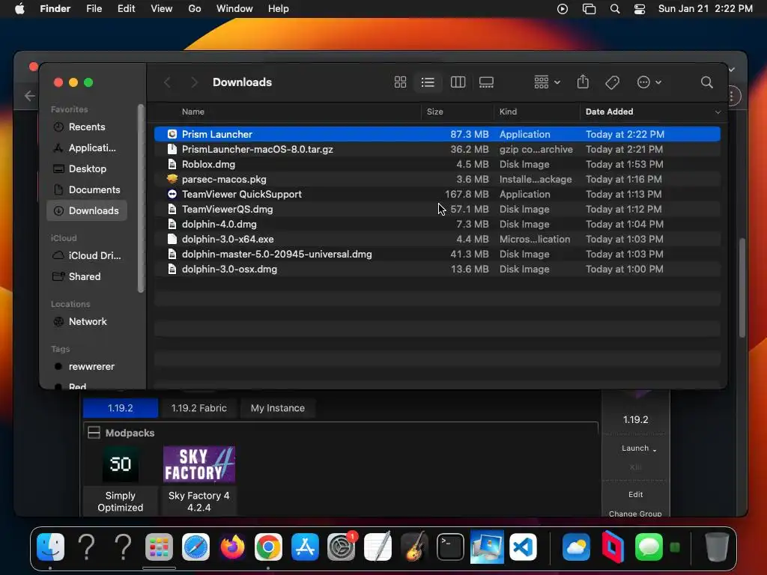Select the Simply Optimized modpack thumbnail

click(x=121, y=464)
